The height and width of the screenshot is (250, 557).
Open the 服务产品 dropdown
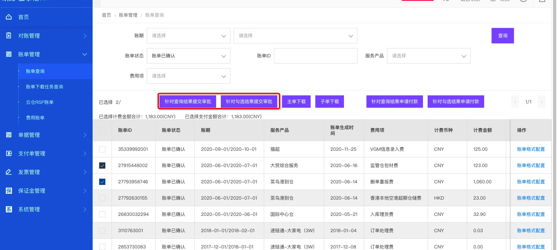click(x=429, y=56)
